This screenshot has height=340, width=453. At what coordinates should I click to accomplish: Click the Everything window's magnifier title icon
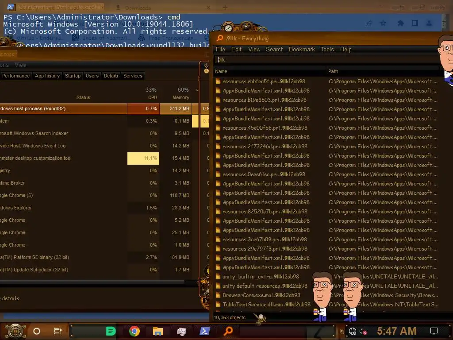coord(220,38)
